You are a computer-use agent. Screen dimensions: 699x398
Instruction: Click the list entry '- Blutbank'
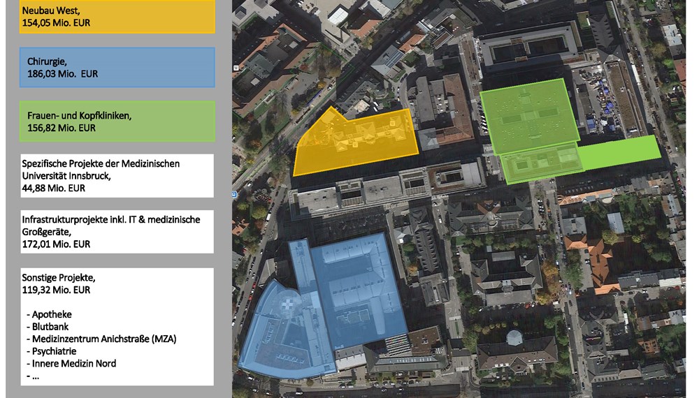tap(48, 327)
